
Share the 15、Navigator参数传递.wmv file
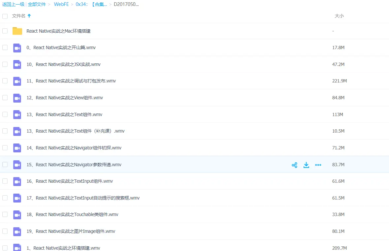point(295,165)
